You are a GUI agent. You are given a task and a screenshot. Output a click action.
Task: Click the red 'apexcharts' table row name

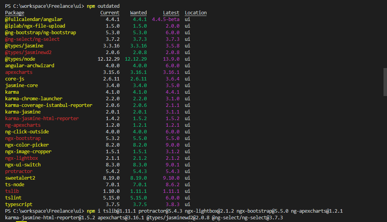(19, 72)
